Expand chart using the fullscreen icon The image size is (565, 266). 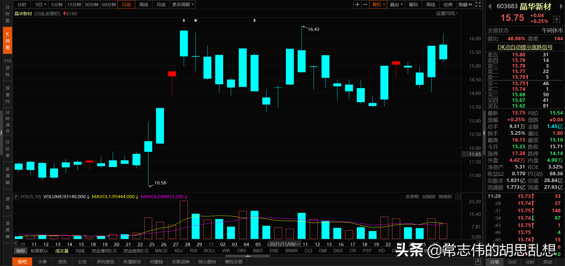point(478,4)
